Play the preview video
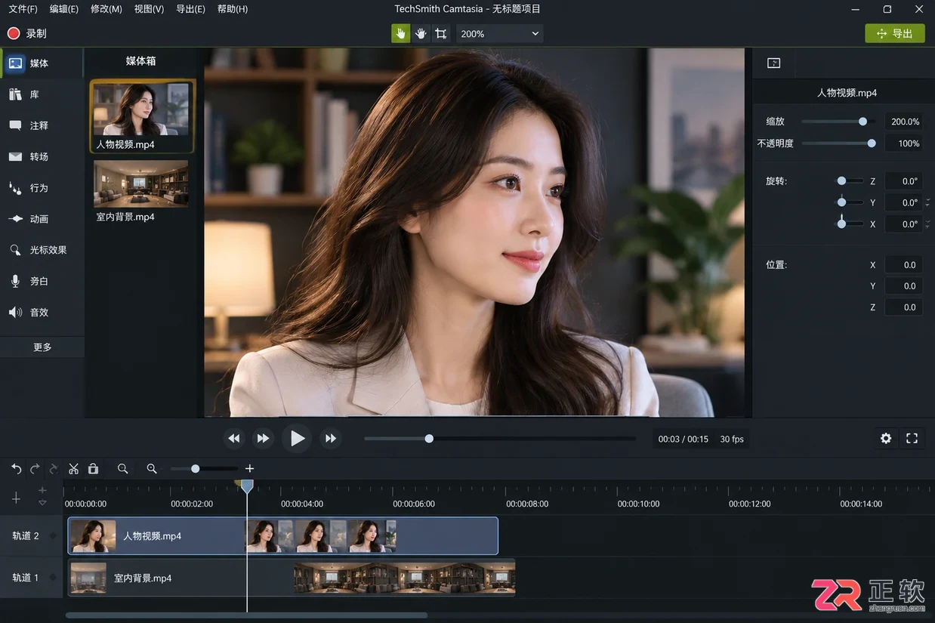The image size is (935, 623). point(297,439)
